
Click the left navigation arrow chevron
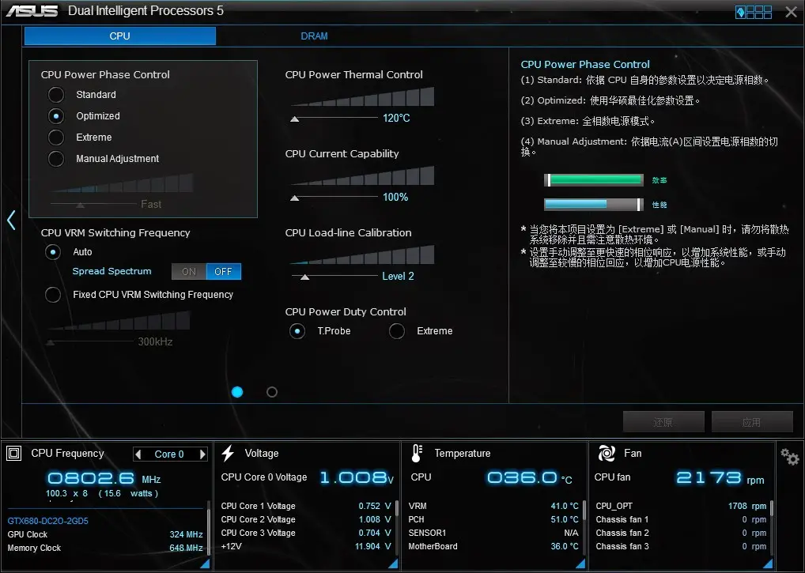[11, 220]
